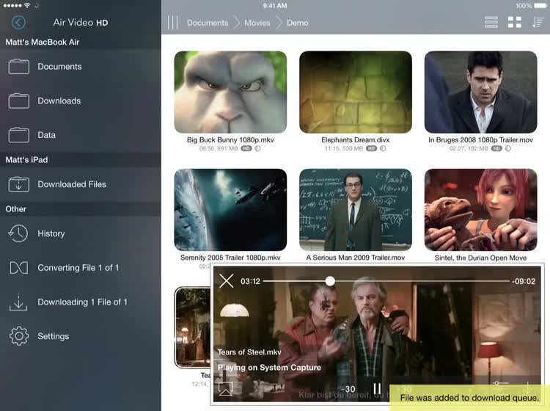Open Settings in the sidebar
The width and height of the screenshot is (550, 411).
click(x=81, y=336)
